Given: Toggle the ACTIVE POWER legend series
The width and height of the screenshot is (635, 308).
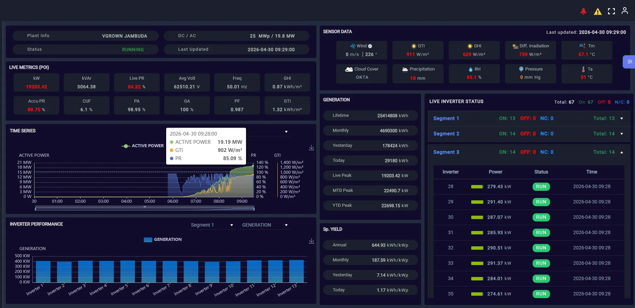Looking at the screenshot, I should pos(143,146).
